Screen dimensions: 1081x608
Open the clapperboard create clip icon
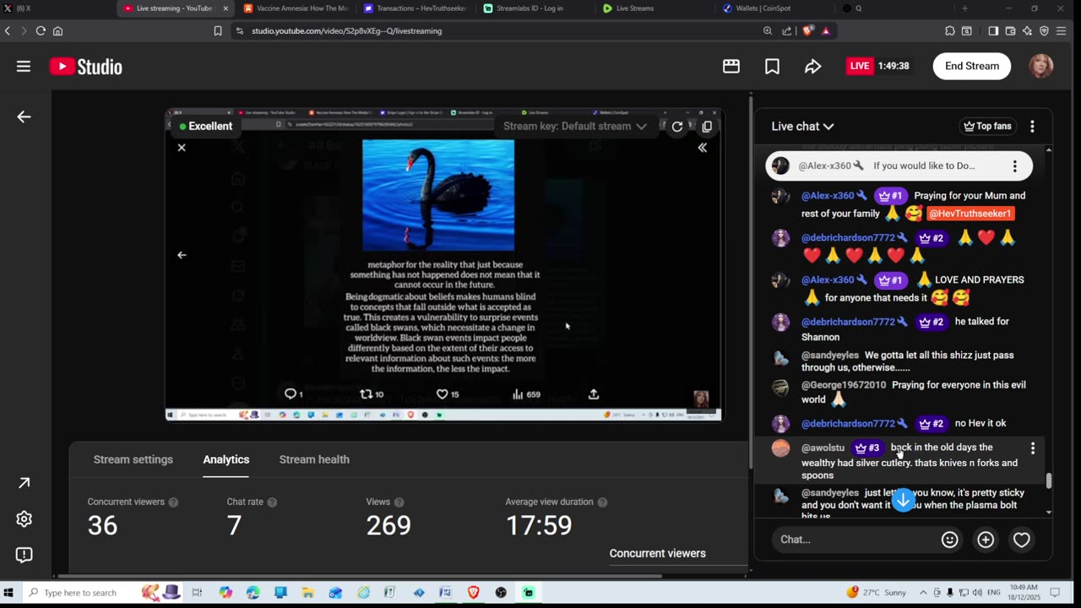[x=731, y=66]
